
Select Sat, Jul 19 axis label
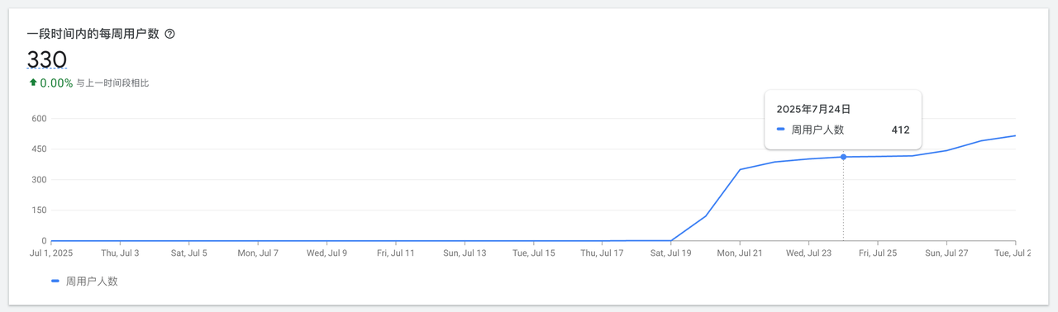671,253
